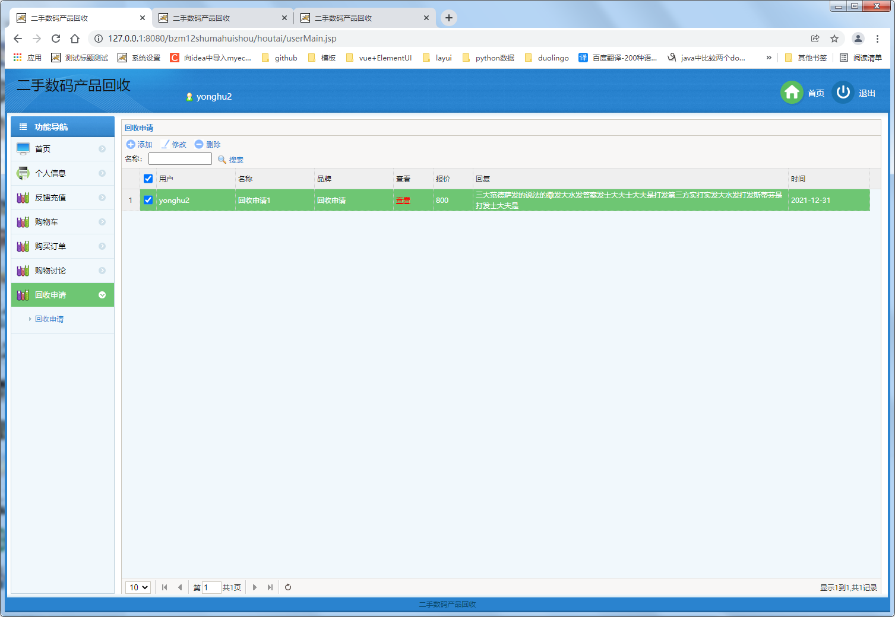Open 首页 in the sidebar navigation
Viewport: 895px width, 617px height.
tap(62, 149)
